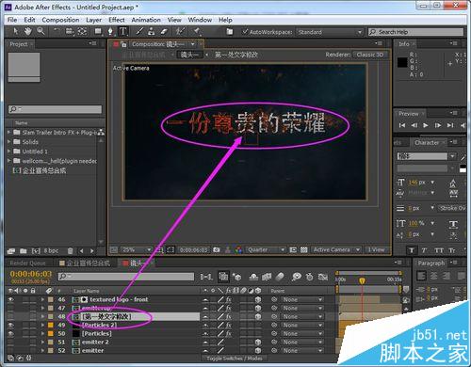Enable Motion Blur icon in timeline
Image resolution: width=471 pixels, height=367 pixels.
coord(280,277)
